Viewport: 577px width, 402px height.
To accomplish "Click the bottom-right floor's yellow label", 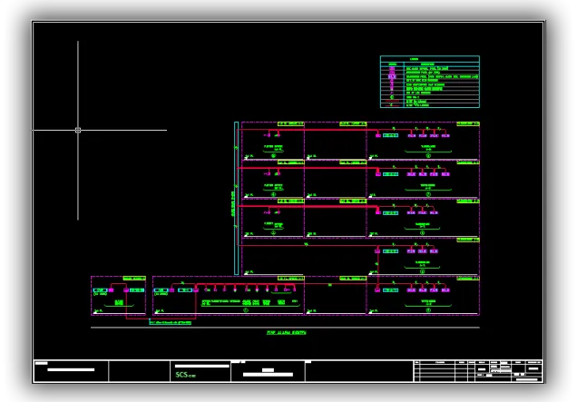I will pos(467,279).
